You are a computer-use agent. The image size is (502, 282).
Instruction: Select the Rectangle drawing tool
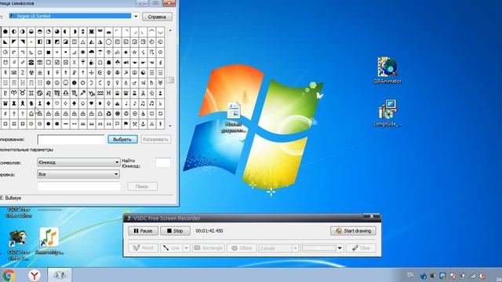tap(209, 248)
